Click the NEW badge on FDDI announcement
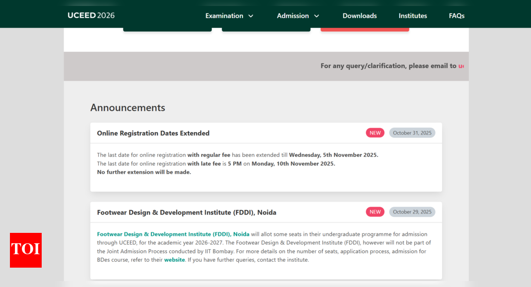Viewport: 531px width, 287px height. (x=375, y=212)
